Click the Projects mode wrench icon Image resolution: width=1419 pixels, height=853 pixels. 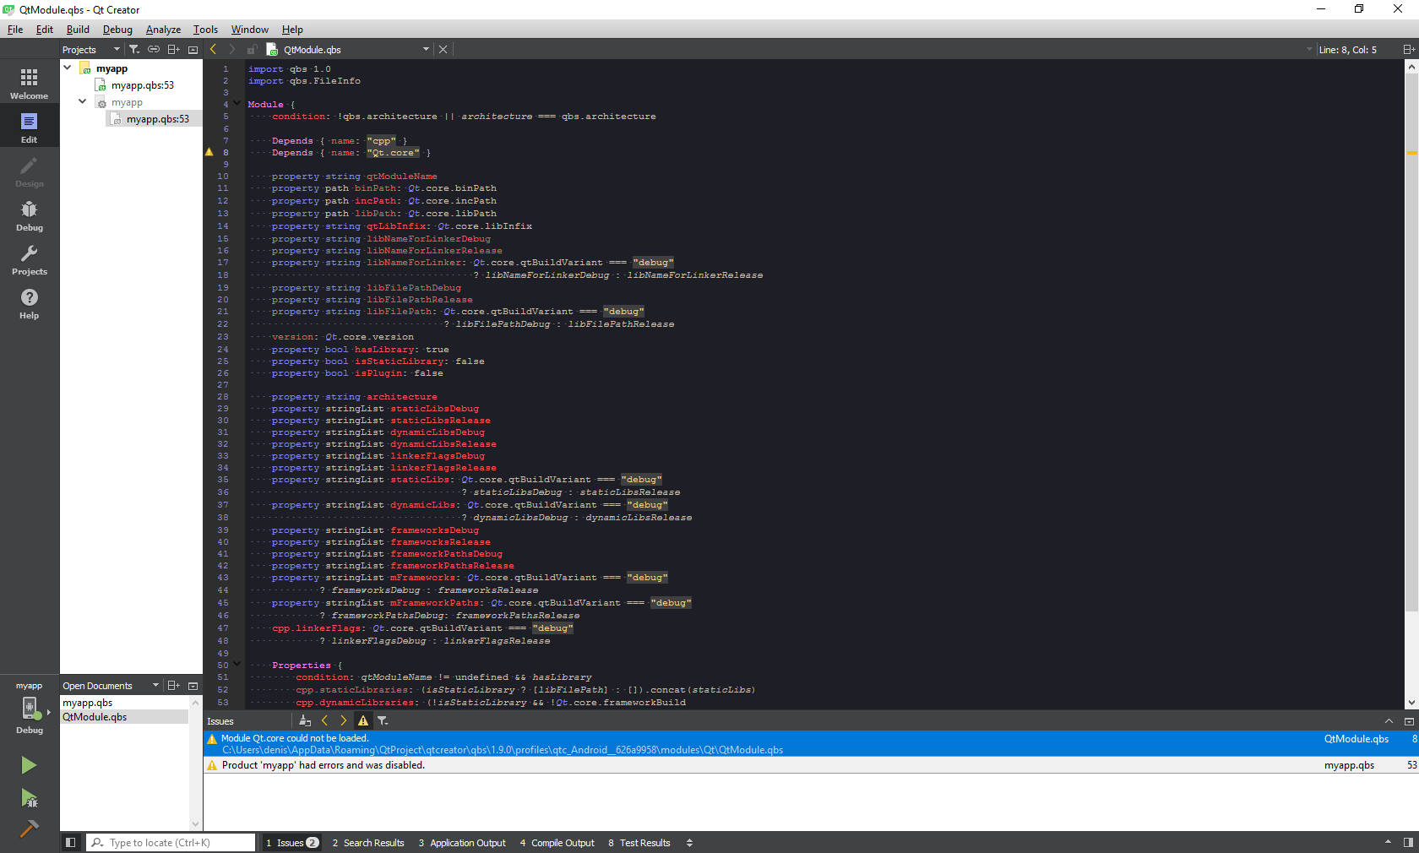point(29,259)
